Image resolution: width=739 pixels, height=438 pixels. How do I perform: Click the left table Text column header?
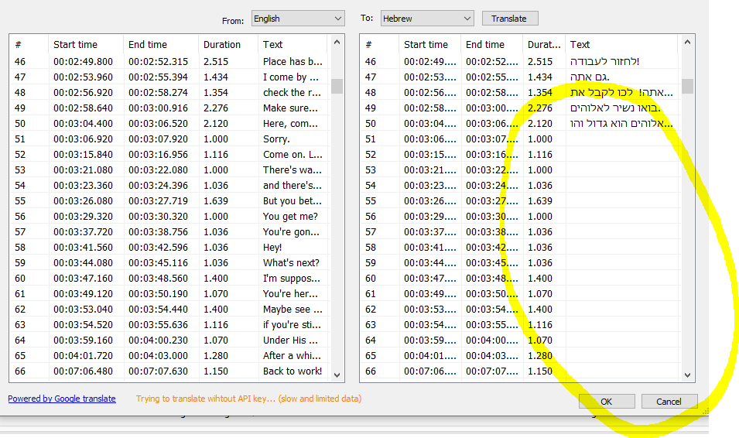tap(293, 44)
